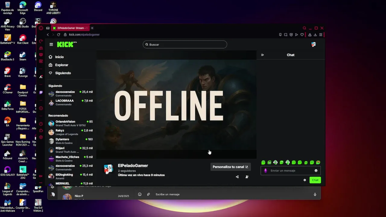The height and width of the screenshot is (217, 386).
Task: Open davooxeneize channel with 25,4 mil viewers
Action: [x=71, y=93]
